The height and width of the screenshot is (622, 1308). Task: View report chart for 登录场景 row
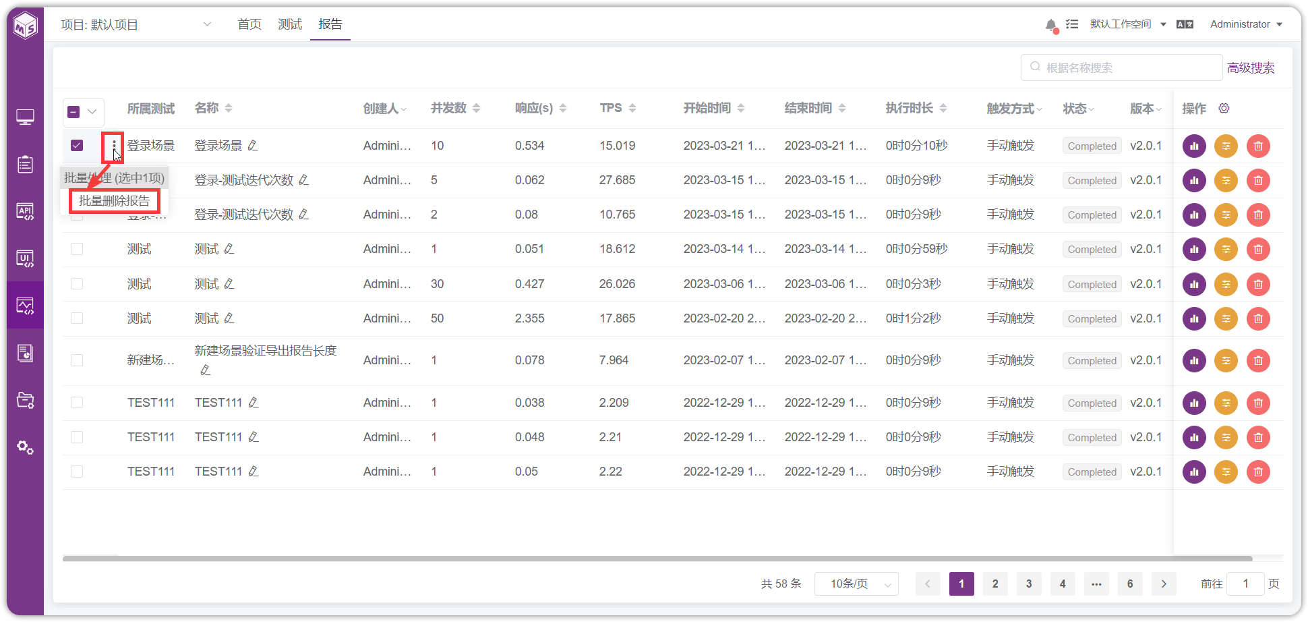click(x=1194, y=146)
